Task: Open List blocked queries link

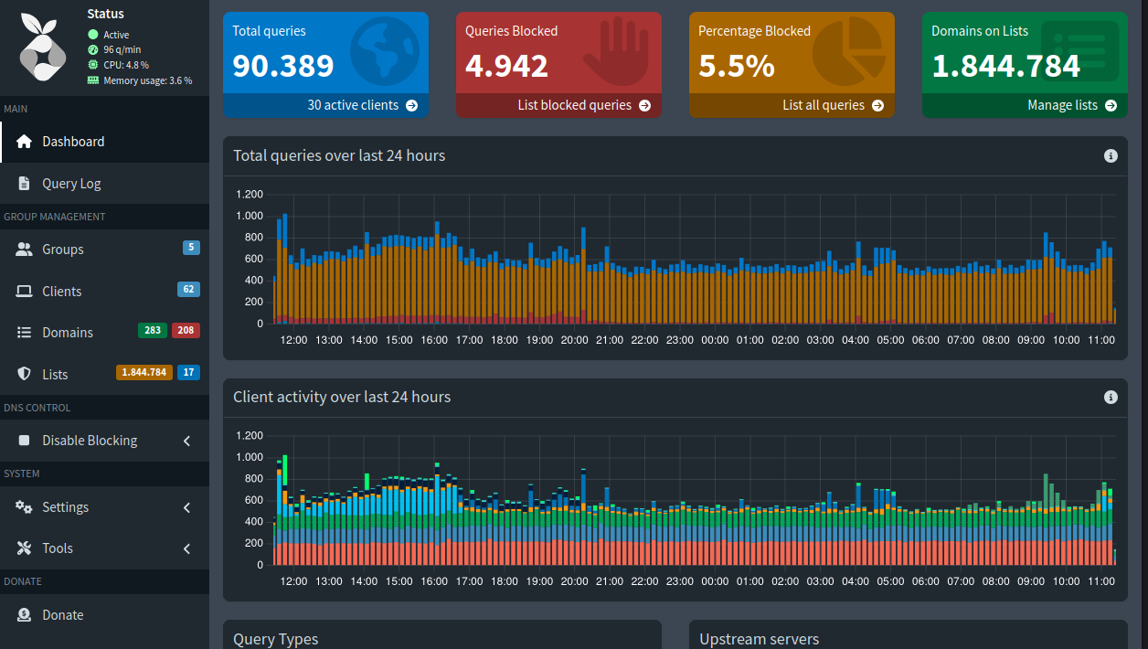Action: (x=575, y=106)
